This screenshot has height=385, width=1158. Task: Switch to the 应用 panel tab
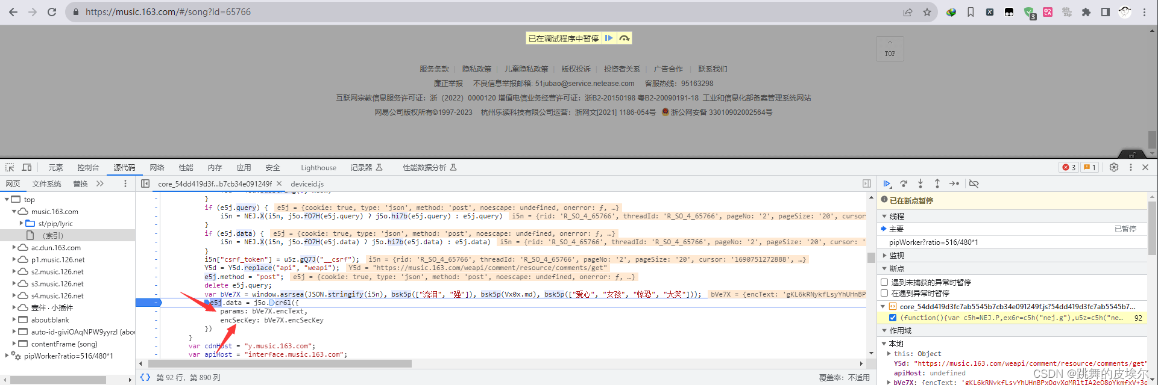point(244,168)
